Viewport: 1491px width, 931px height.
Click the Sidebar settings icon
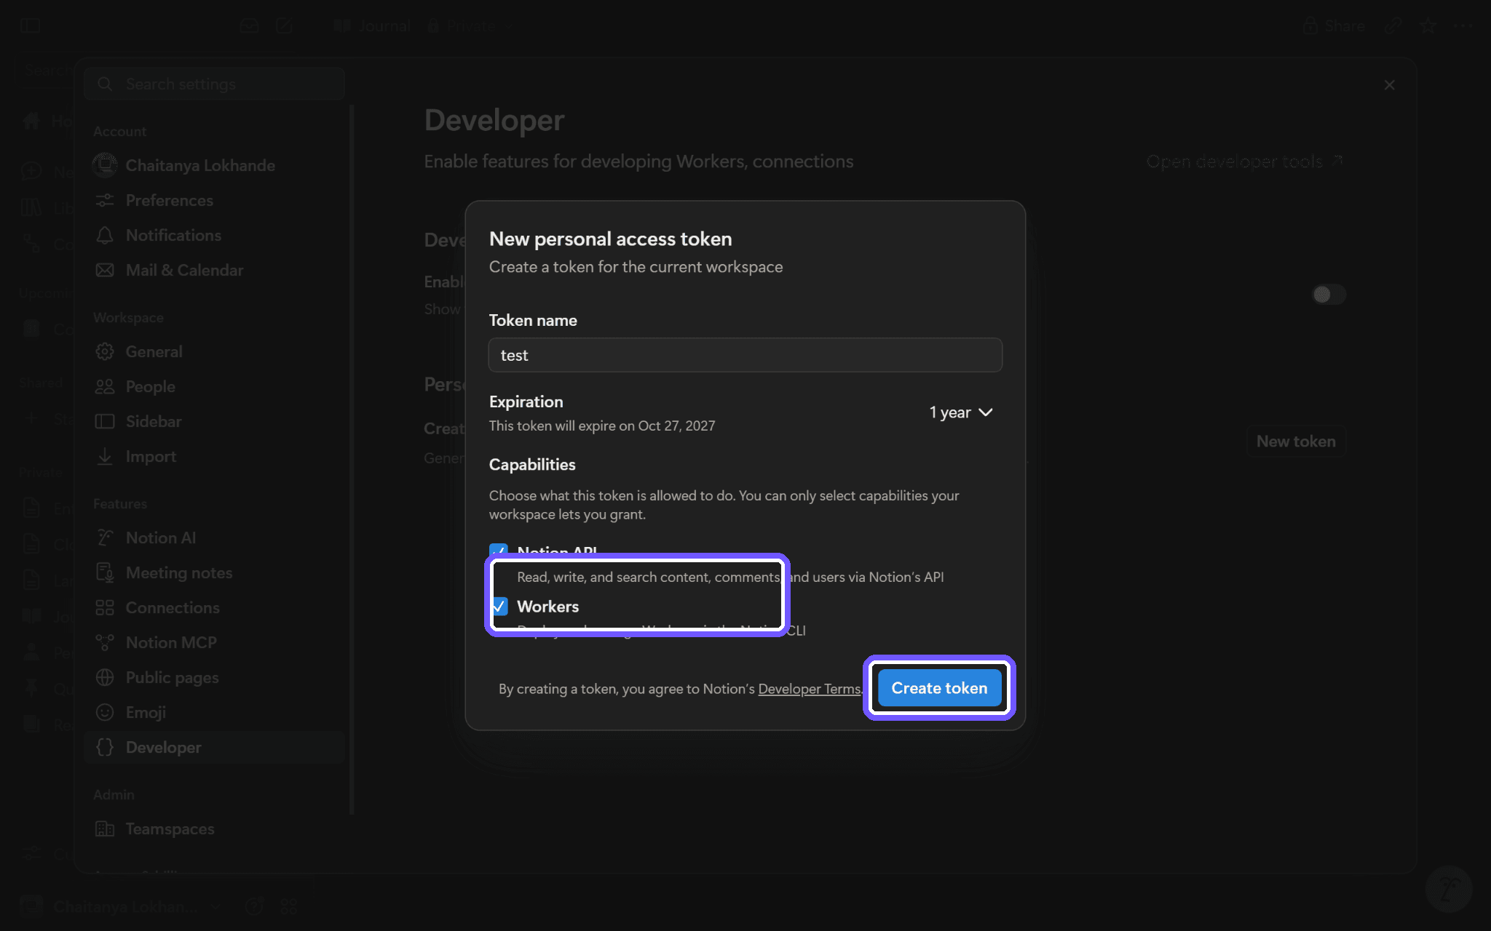point(105,421)
